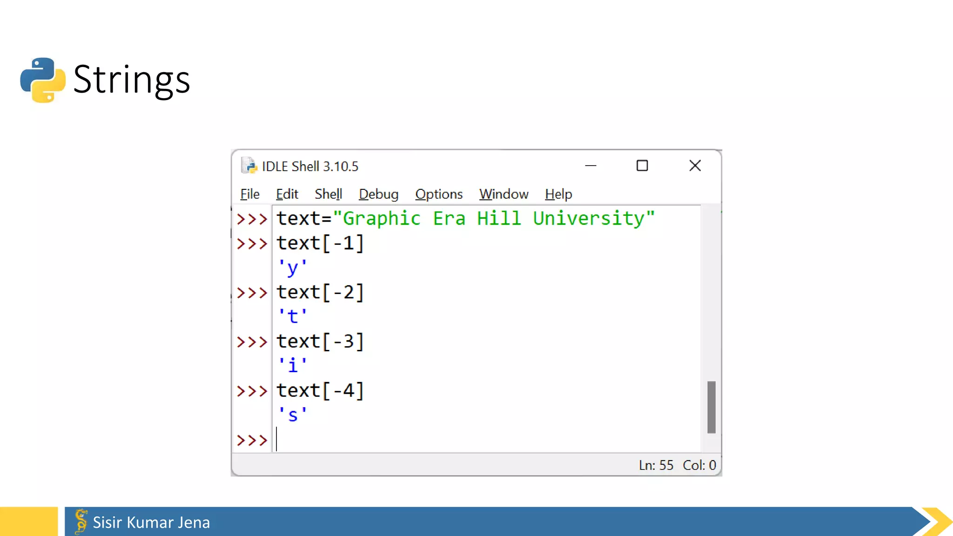Click the IDLE Python icon in title bar
Image resolution: width=953 pixels, height=536 pixels.
(x=249, y=166)
